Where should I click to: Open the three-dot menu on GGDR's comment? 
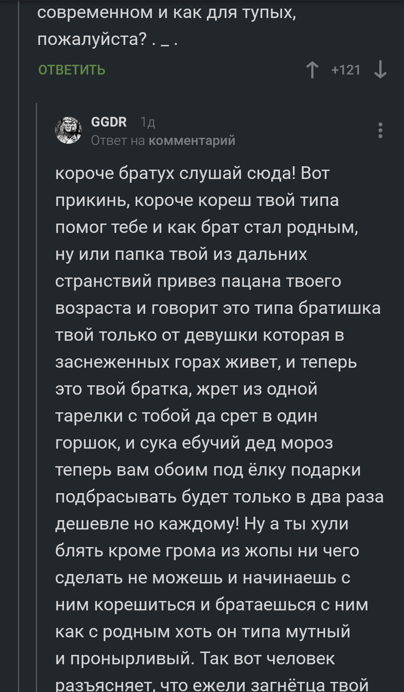[380, 130]
